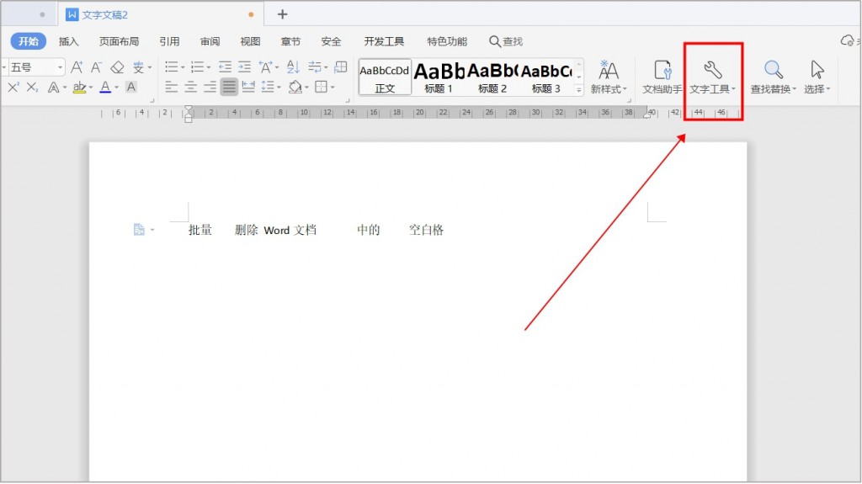This screenshot has height=484, width=862.
Task: Apply the 标题 1 style
Action: 439,77
